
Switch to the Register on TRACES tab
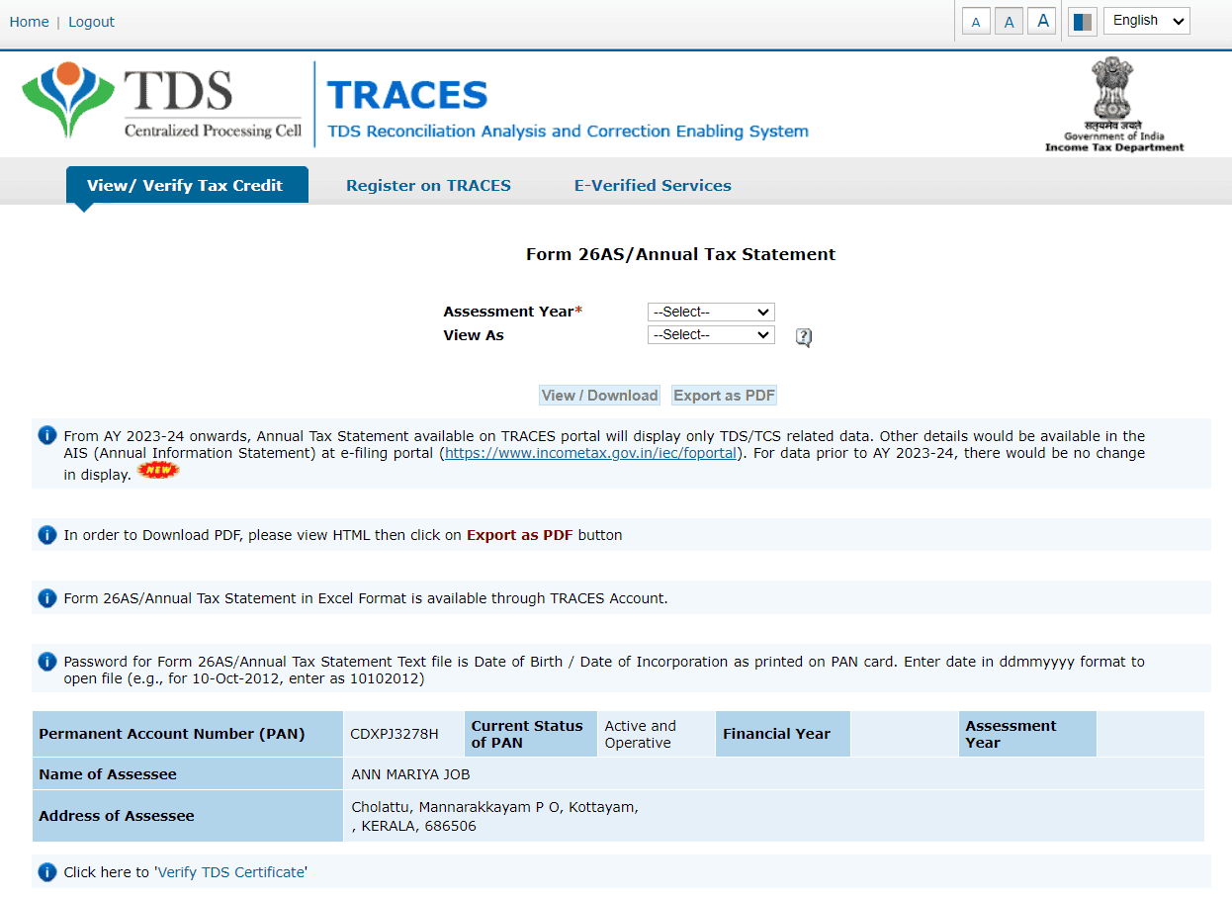428,185
